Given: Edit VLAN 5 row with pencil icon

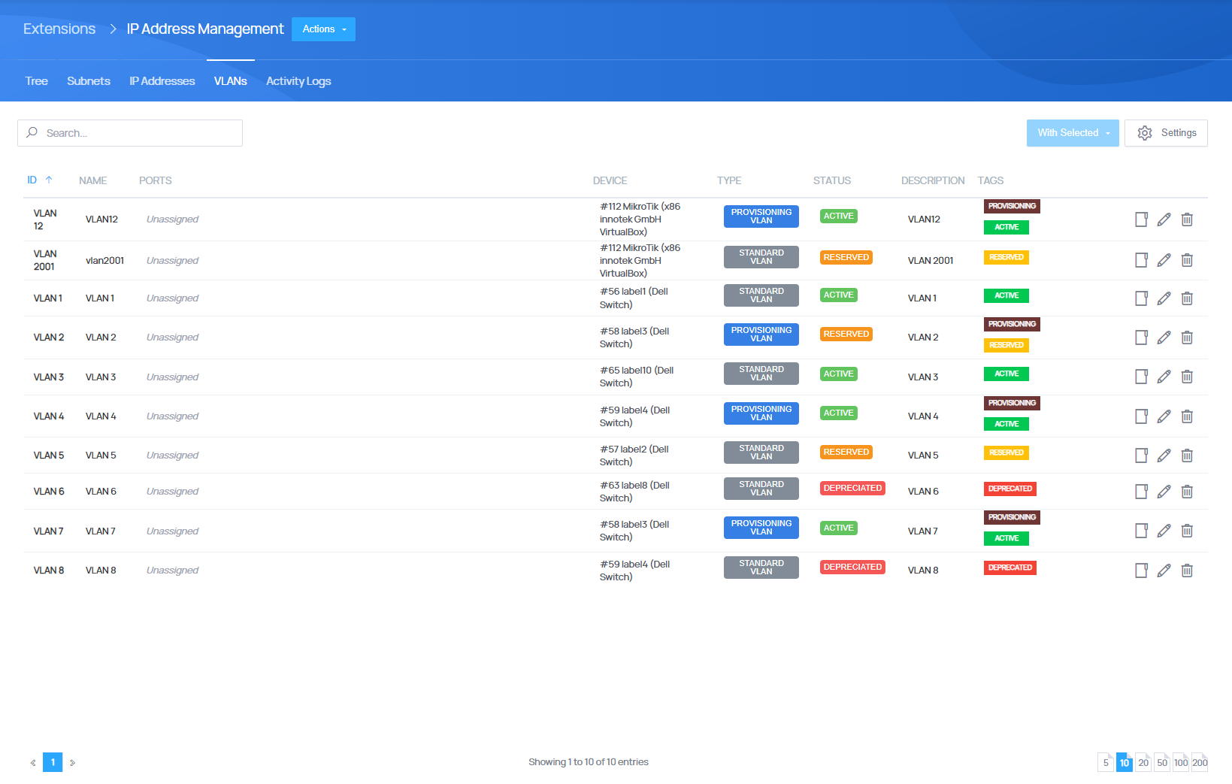Looking at the screenshot, I should pyautogui.click(x=1164, y=456).
